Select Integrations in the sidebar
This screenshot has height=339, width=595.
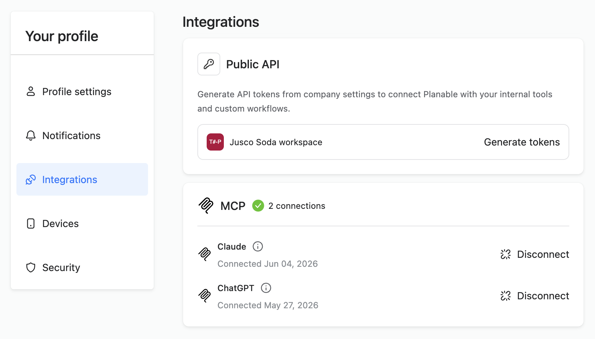82,180
